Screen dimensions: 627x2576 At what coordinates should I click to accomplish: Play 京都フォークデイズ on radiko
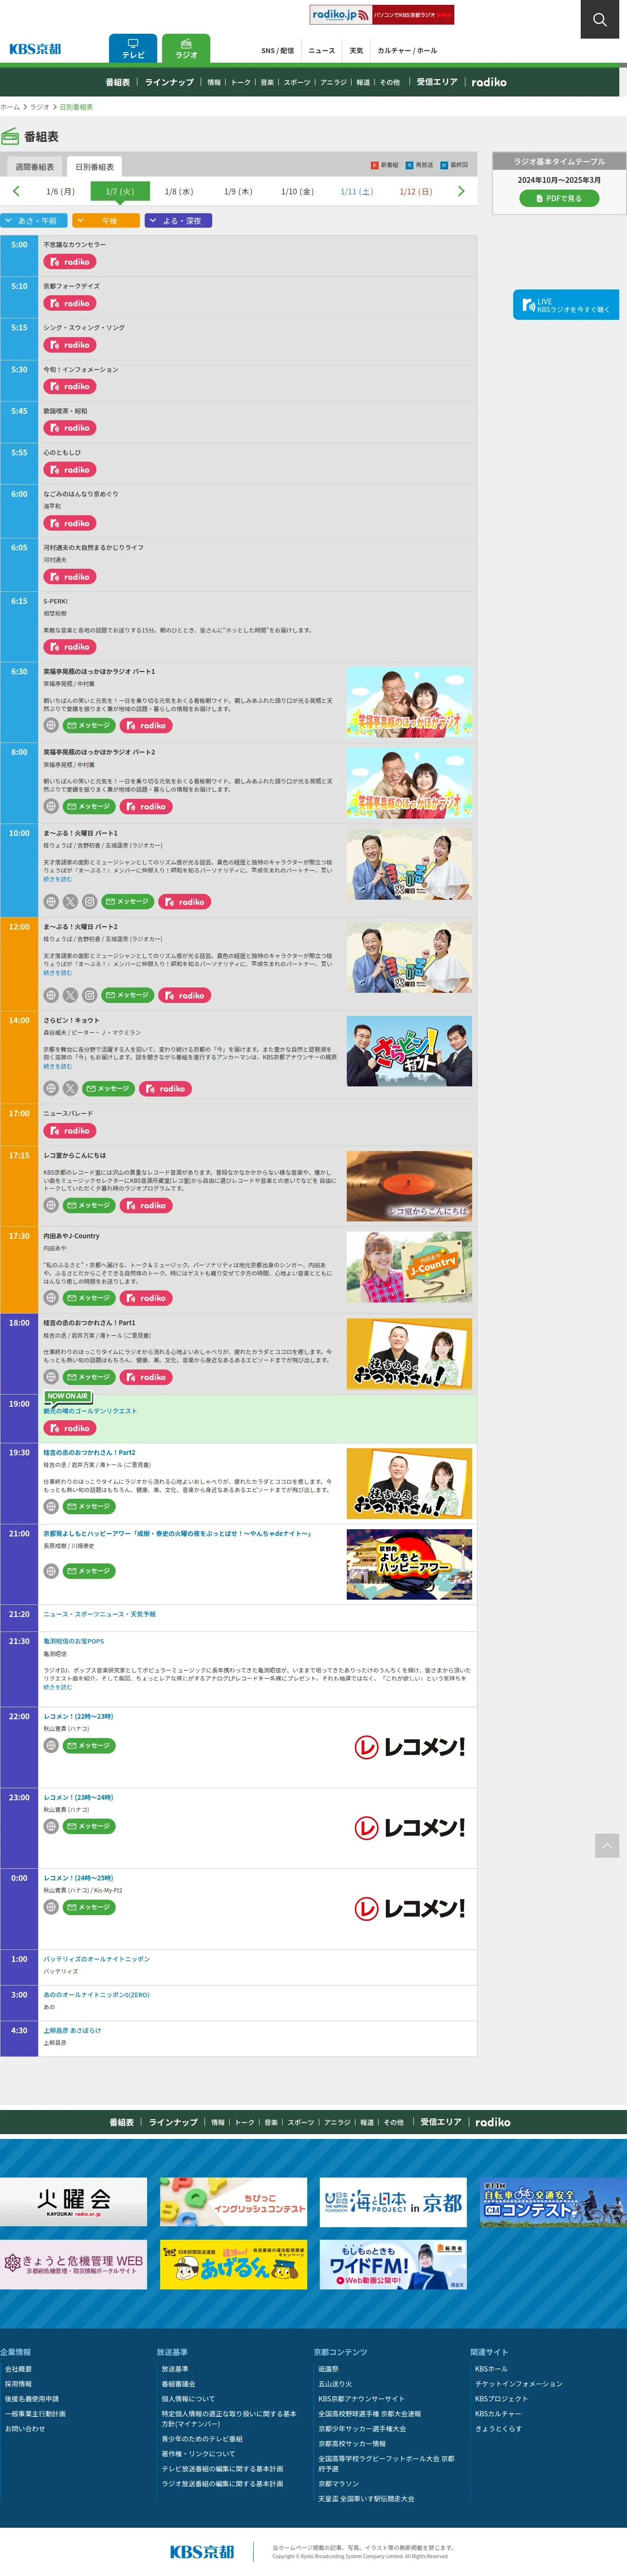[69, 303]
